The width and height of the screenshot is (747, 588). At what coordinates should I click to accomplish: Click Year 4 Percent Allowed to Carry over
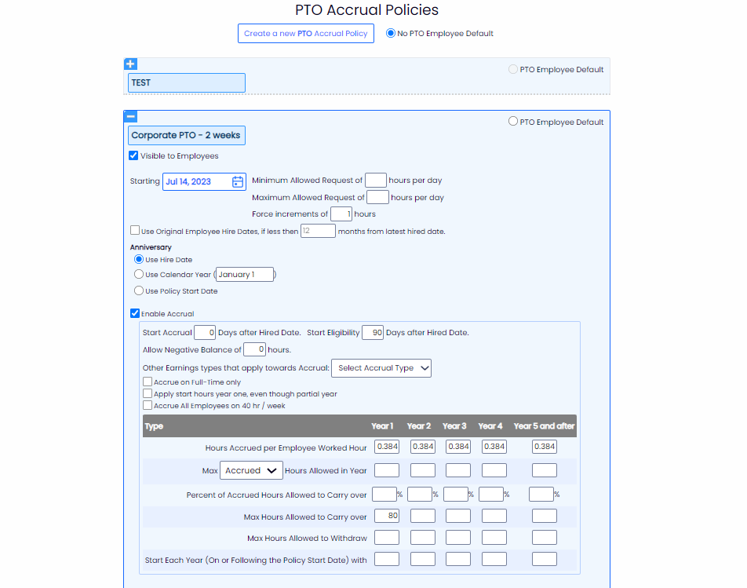click(491, 494)
